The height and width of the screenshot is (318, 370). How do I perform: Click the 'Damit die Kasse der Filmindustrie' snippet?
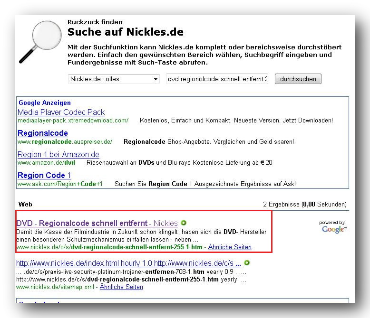141,235
